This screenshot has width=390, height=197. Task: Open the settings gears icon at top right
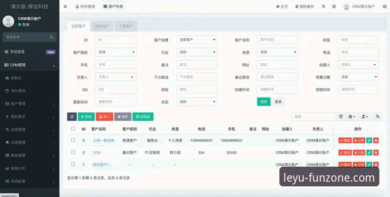(384, 6)
